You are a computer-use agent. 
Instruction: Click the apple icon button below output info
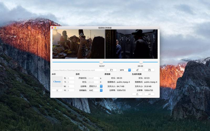137,94
